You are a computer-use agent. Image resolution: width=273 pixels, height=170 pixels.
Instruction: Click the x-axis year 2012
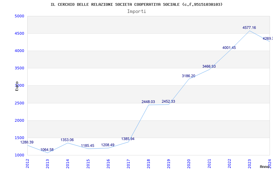click(27, 164)
